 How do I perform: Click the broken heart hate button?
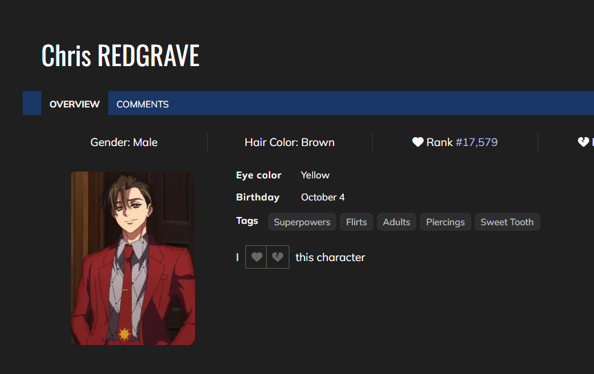278,257
